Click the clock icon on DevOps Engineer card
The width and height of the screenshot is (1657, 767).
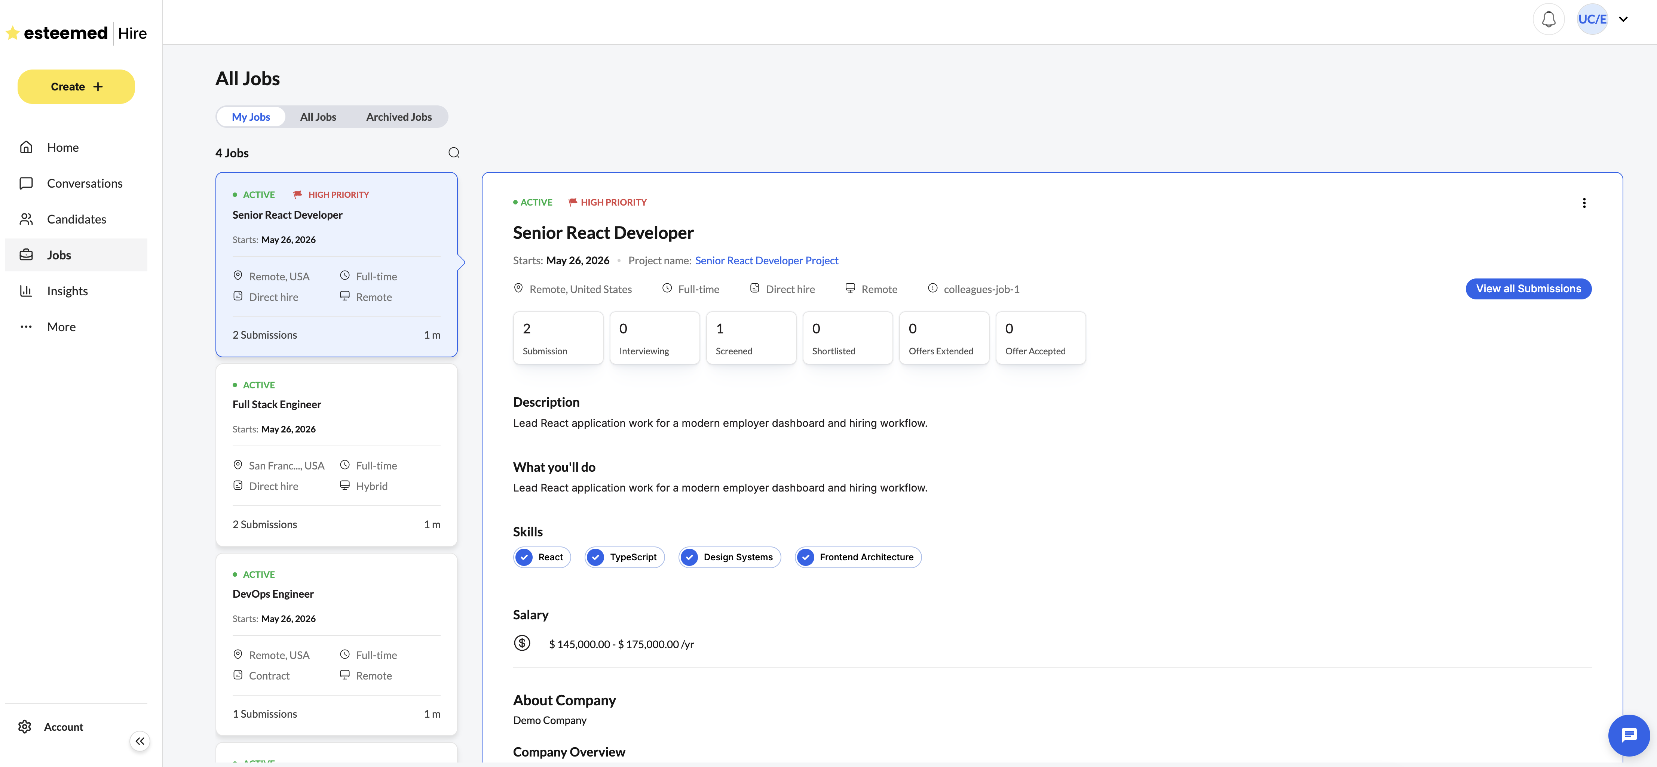pyautogui.click(x=345, y=654)
